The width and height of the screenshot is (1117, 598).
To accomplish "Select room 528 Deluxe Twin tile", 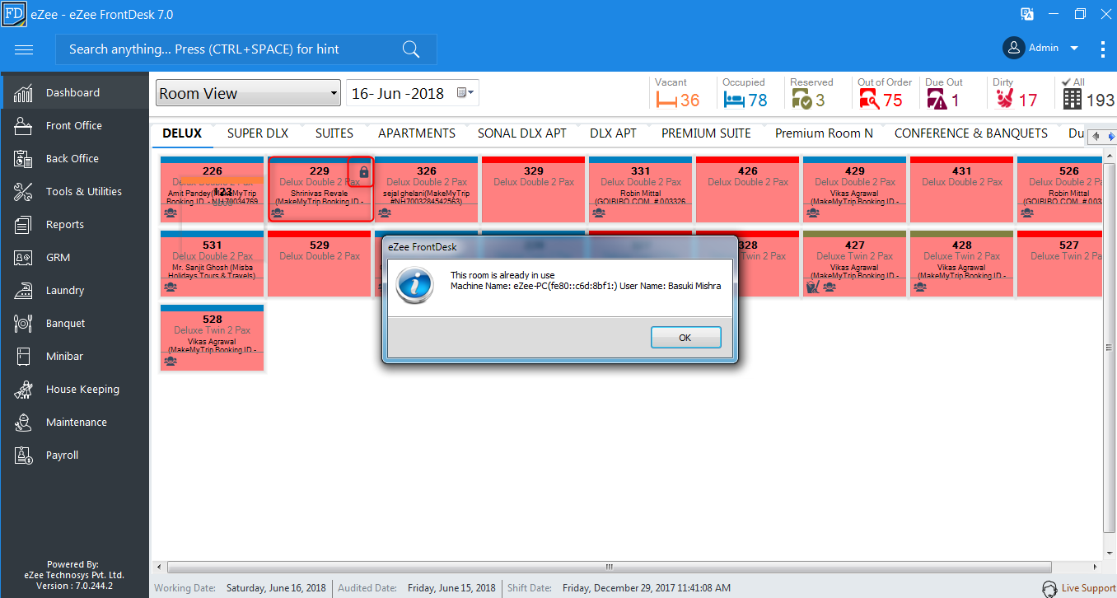I will (213, 338).
